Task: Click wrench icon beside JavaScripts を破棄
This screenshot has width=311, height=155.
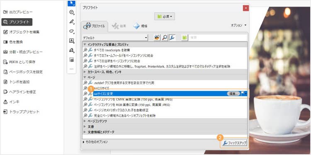Action: (90, 50)
